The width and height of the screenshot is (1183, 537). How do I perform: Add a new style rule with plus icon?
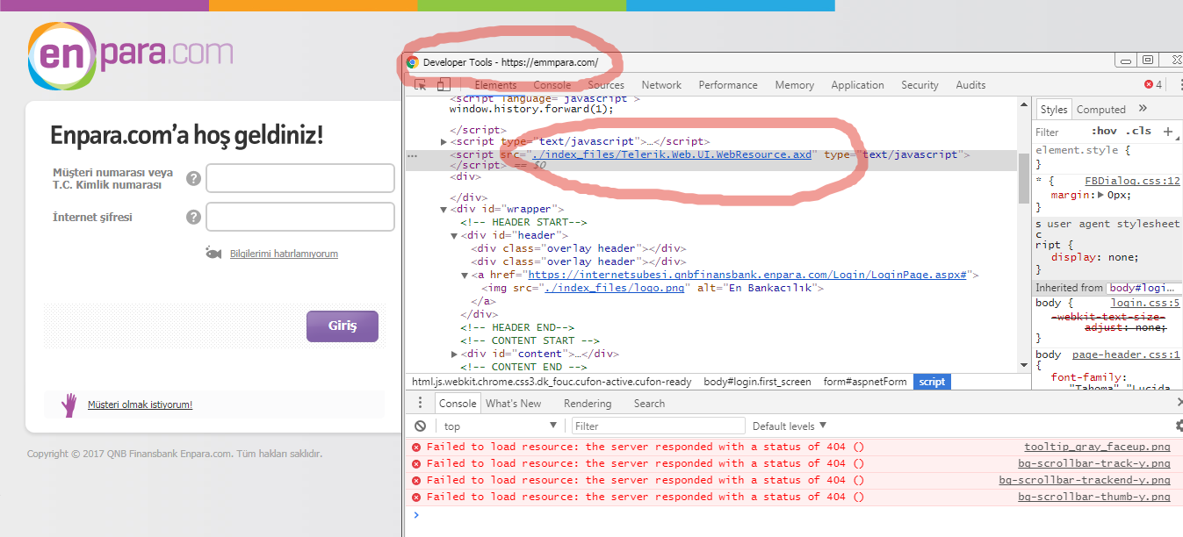1168,132
